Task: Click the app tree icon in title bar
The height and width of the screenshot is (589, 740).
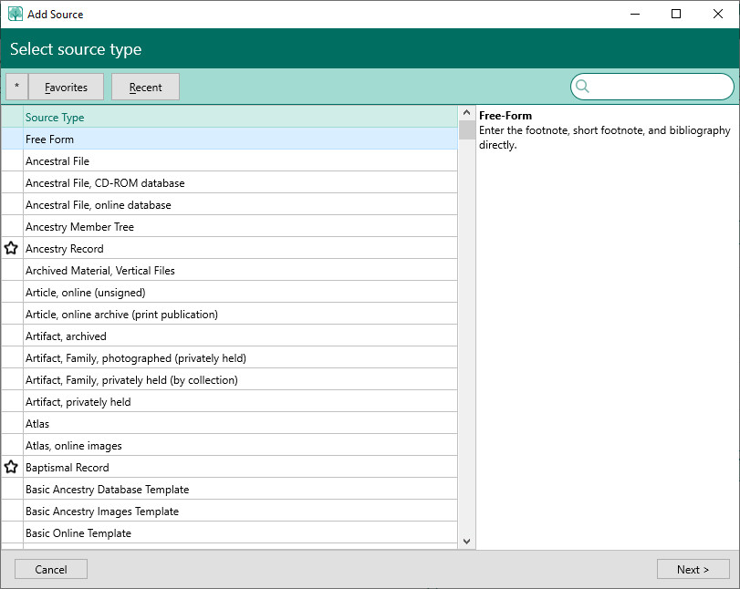Action: 16,14
